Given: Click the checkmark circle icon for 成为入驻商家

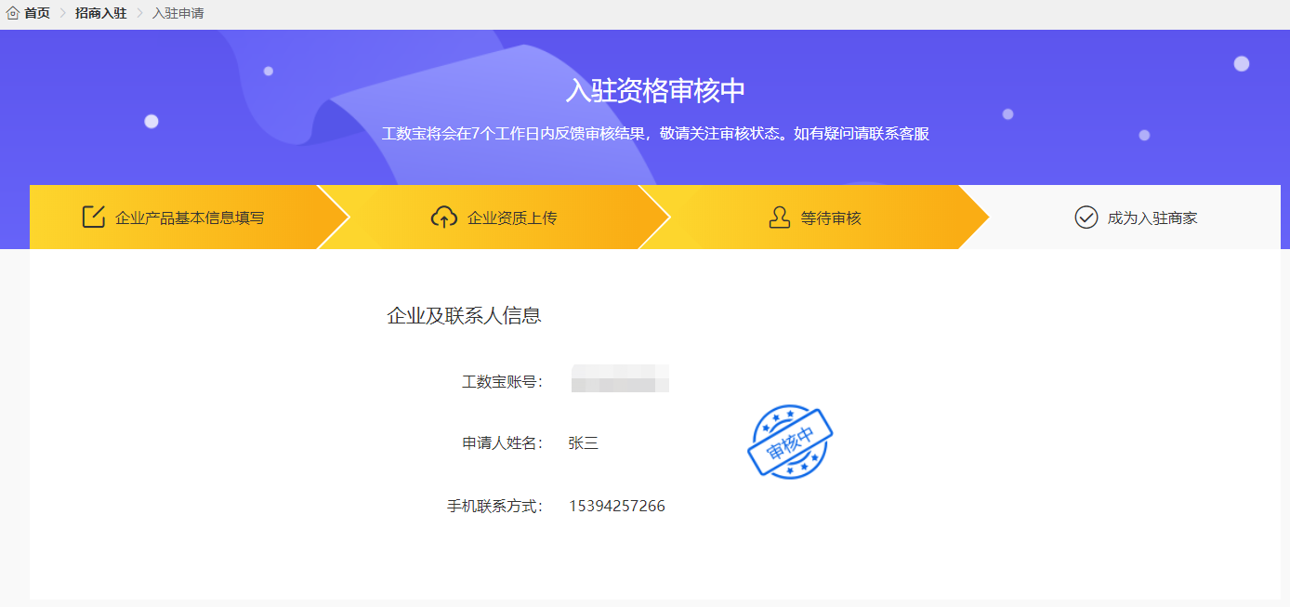Looking at the screenshot, I should tap(1086, 218).
